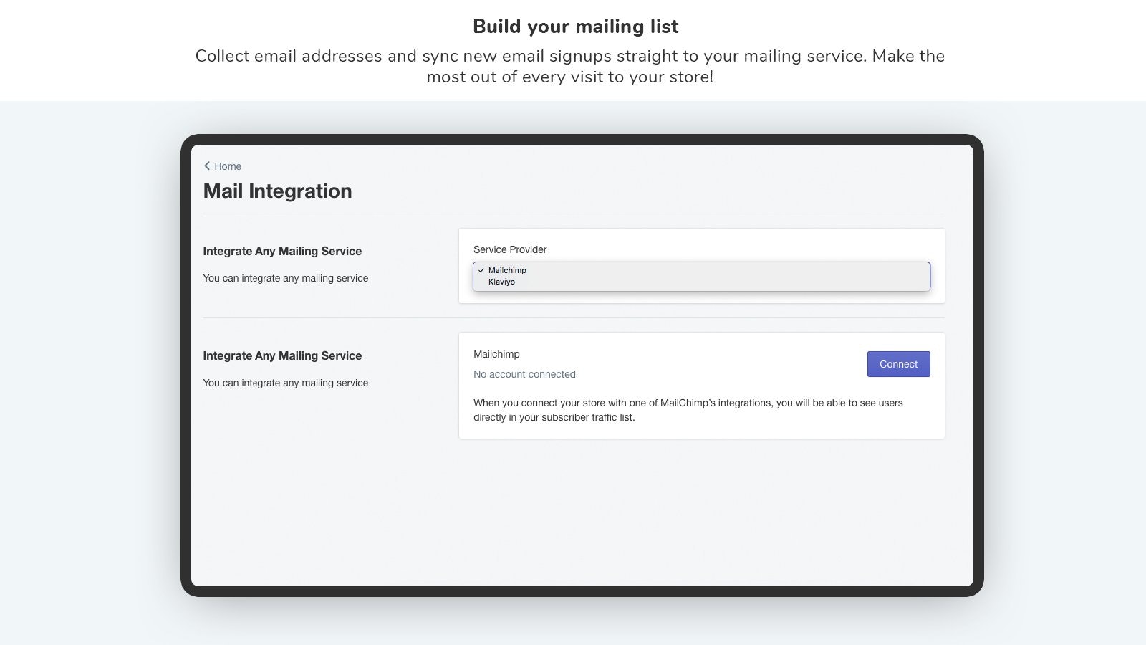Click the second Integrate Any Mailing Service heading
Screen dimensions: 1146x645
283,355
